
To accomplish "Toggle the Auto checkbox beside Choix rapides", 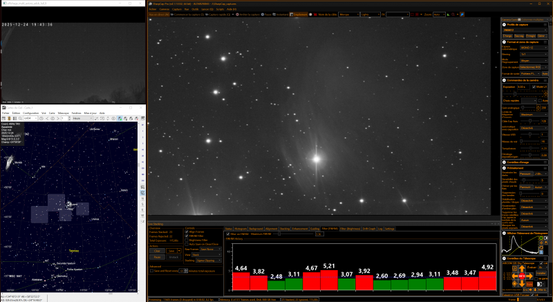I will 540,101.
